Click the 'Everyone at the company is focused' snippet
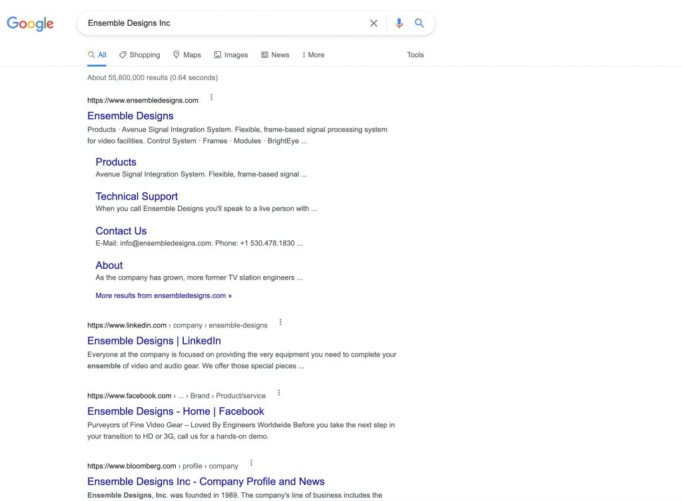The height and width of the screenshot is (501, 682). tap(242, 360)
